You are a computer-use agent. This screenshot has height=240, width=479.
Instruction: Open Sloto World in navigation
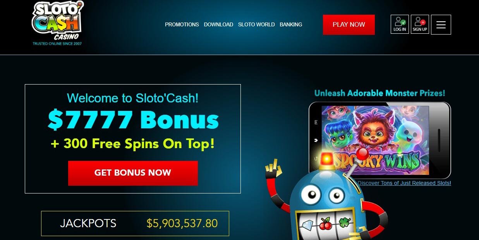pos(256,24)
